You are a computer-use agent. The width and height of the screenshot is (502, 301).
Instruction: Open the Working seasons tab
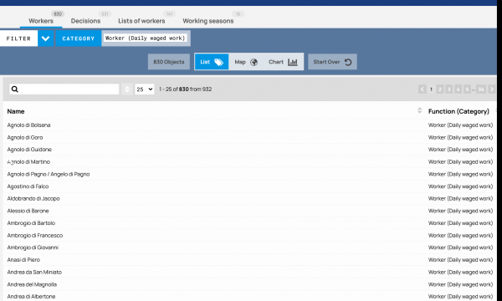[x=208, y=21]
